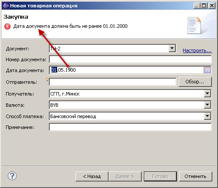Click the Отправитель text field
Image resolution: width=218 pixels, height=188 pixels.
pos(112,82)
